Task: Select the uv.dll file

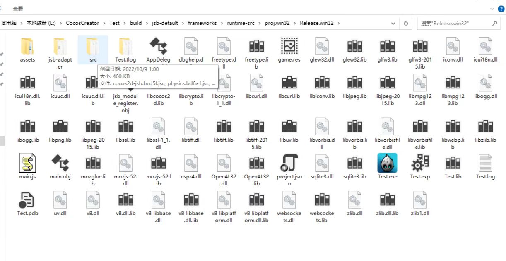Action: pos(60,204)
